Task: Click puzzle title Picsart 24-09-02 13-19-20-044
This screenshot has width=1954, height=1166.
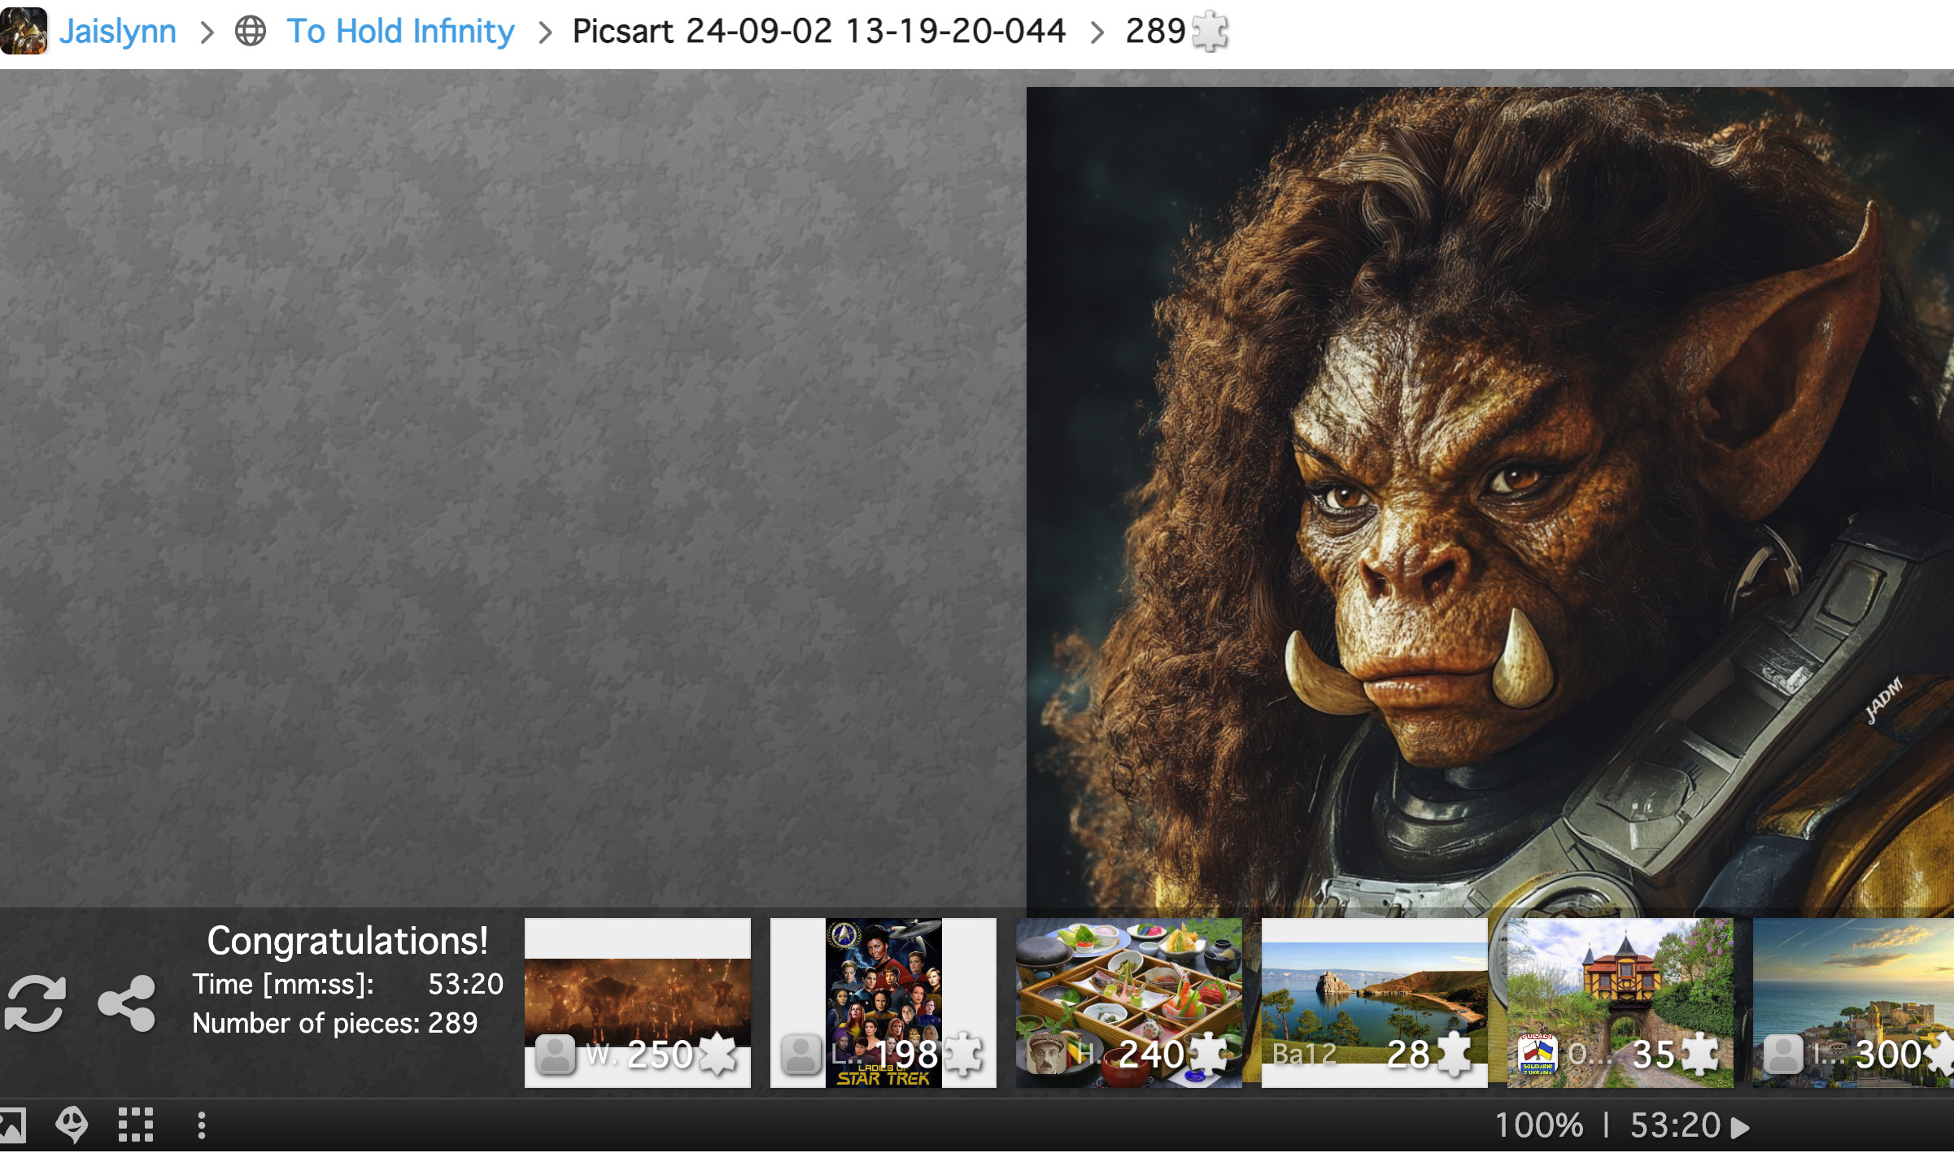Action: [x=818, y=32]
